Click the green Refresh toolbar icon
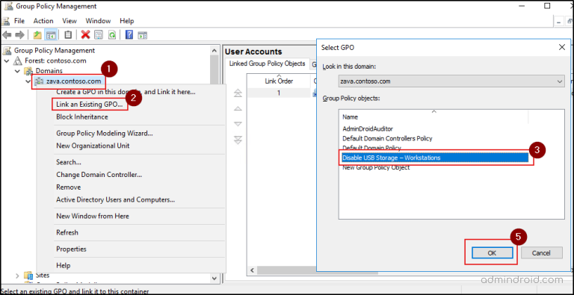The height and width of the screenshot is (295, 574). pos(112,35)
